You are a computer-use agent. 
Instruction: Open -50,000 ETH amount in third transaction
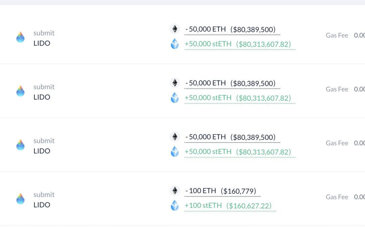point(232,137)
